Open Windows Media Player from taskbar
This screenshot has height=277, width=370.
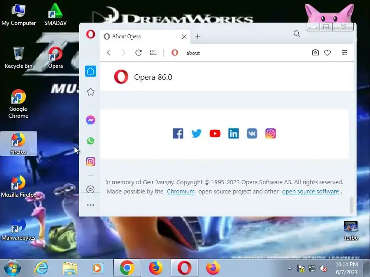pos(97,268)
